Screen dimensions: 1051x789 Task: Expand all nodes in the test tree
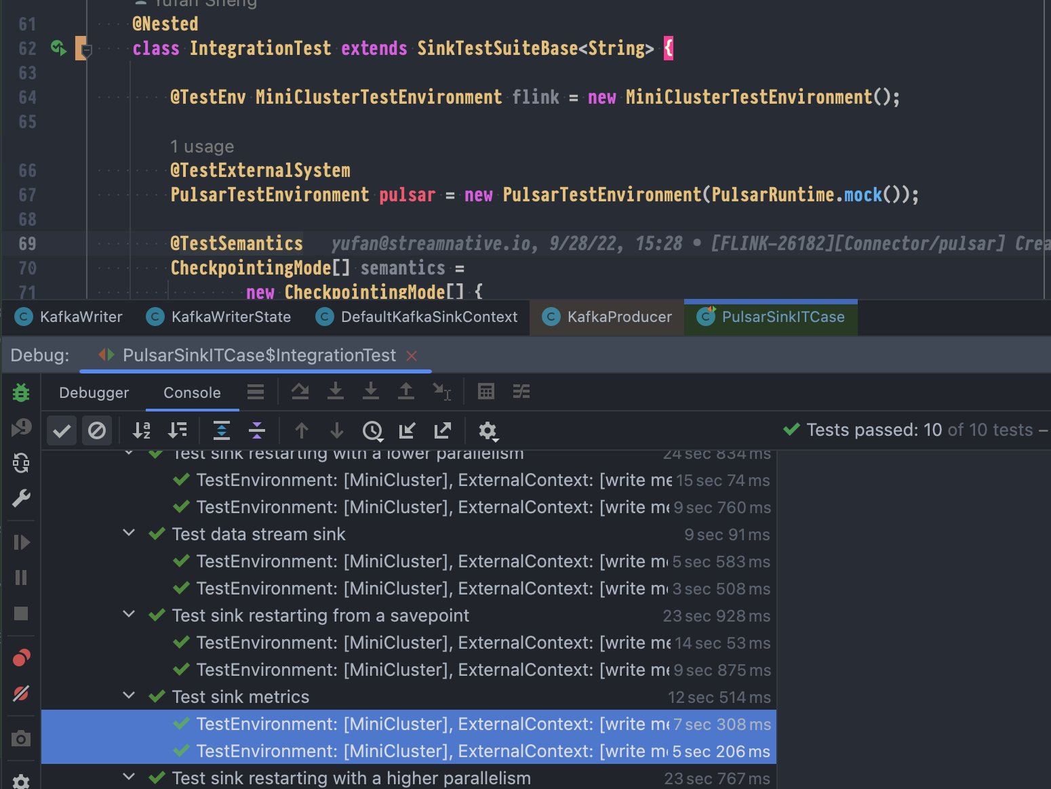click(x=220, y=430)
